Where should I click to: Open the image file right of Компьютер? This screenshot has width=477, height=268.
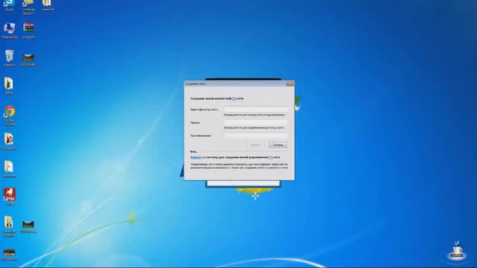pyautogui.click(x=28, y=30)
